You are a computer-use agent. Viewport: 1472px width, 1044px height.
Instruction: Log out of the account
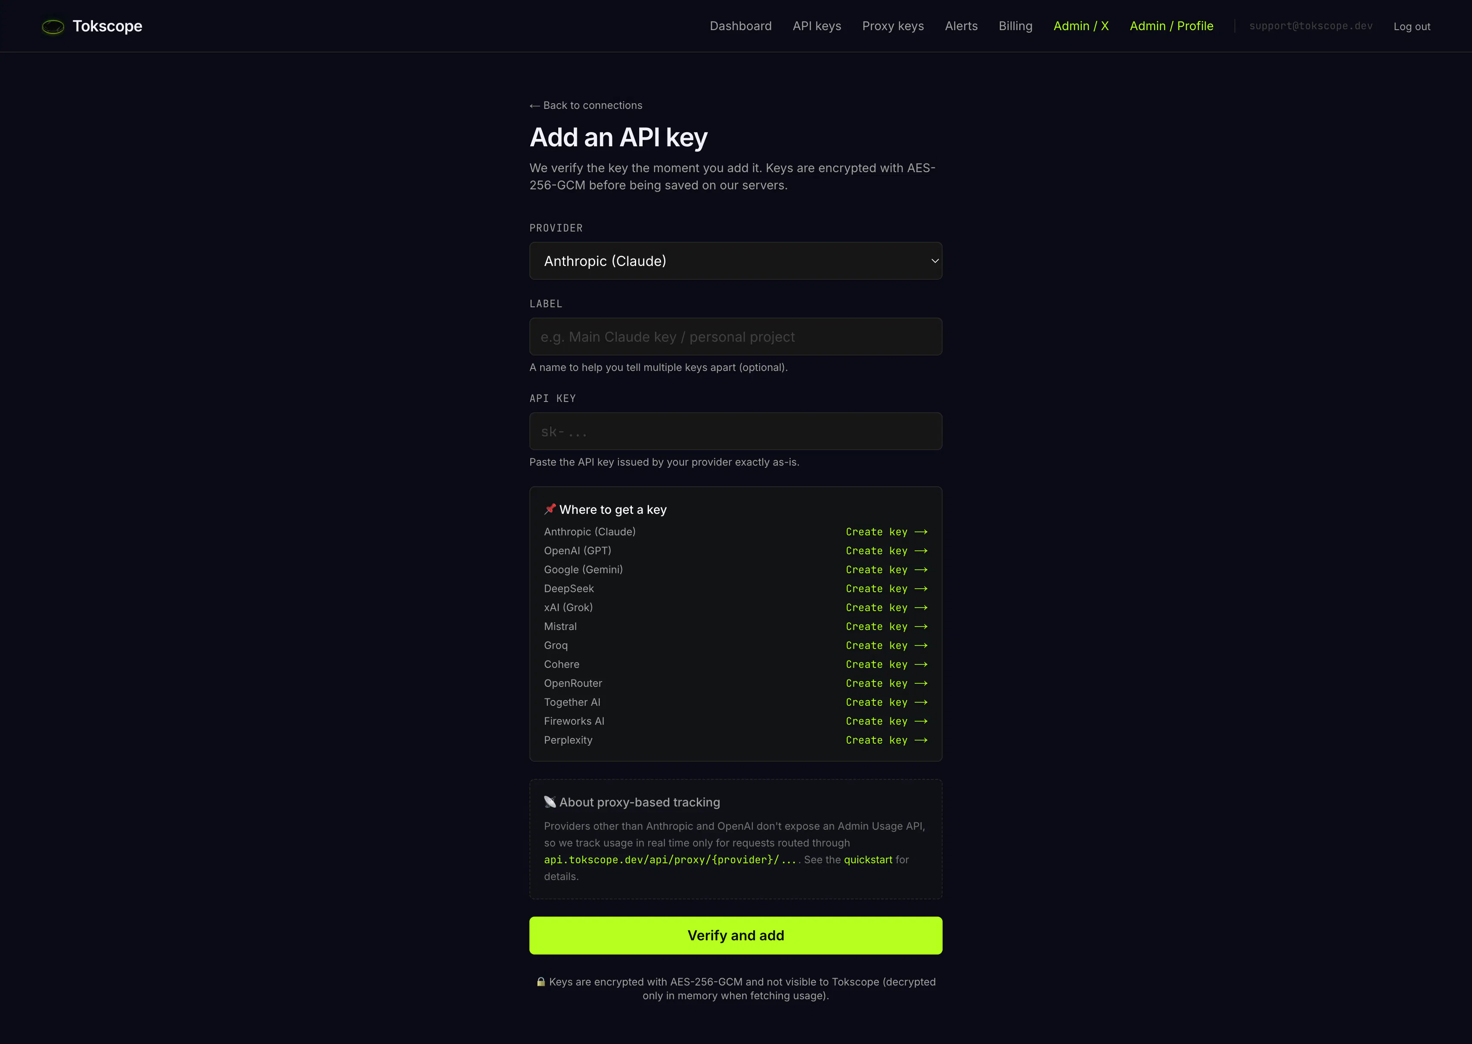tap(1412, 26)
